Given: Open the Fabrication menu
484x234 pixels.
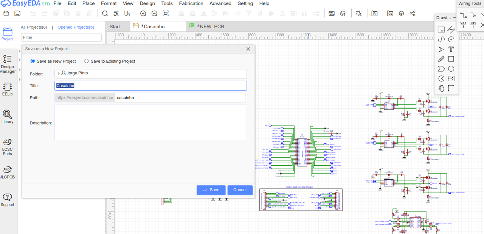Looking at the screenshot, I should click(x=191, y=3).
